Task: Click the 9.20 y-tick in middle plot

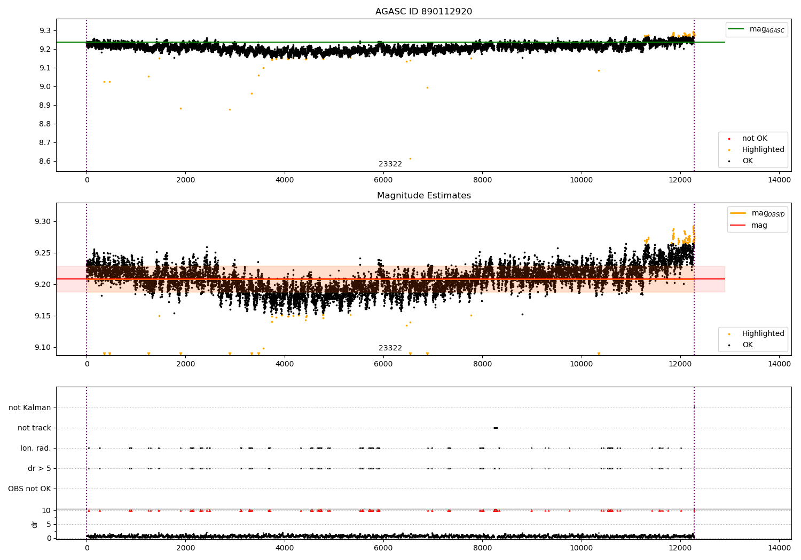Action: (x=43, y=285)
